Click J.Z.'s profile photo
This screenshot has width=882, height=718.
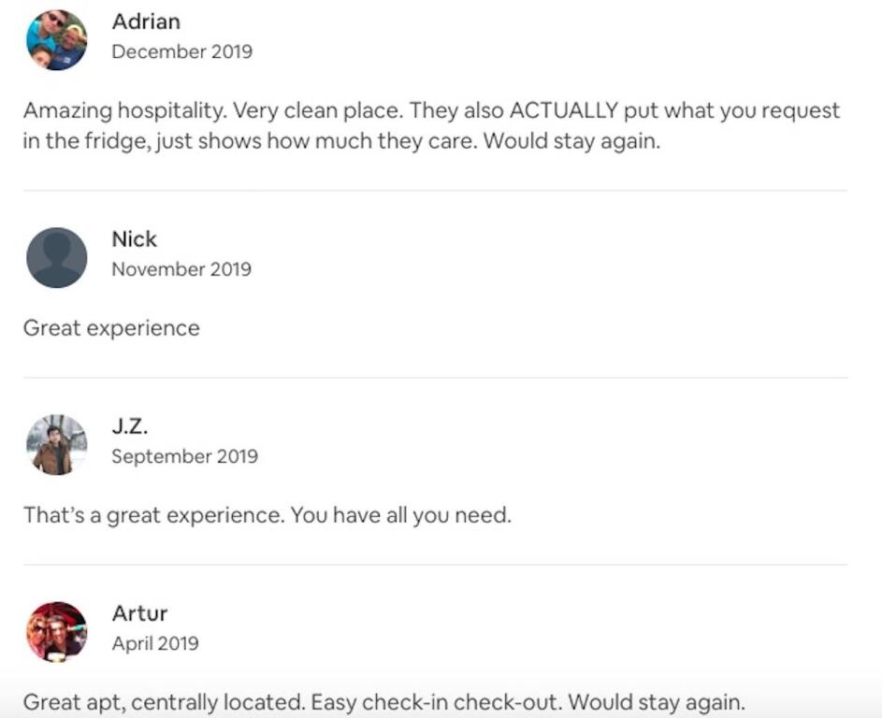pos(56,445)
